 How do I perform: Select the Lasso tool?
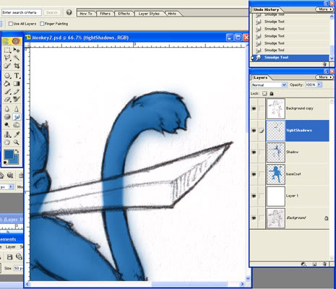pyautogui.click(x=7, y=58)
